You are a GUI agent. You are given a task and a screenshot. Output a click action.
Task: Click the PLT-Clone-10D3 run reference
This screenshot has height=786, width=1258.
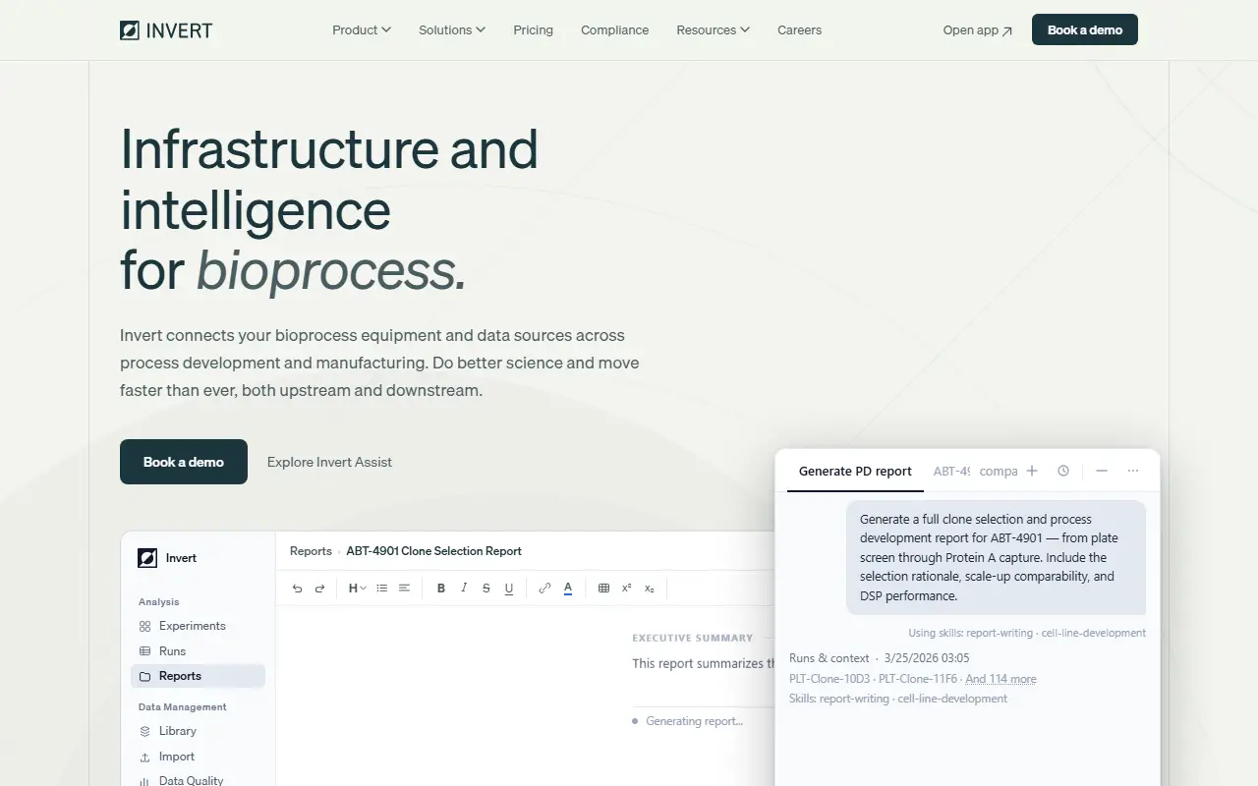click(x=829, y=679)
